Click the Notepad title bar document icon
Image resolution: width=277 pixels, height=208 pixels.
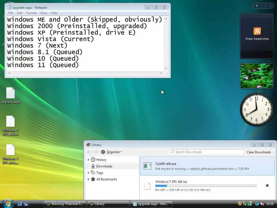coord(9,7)
